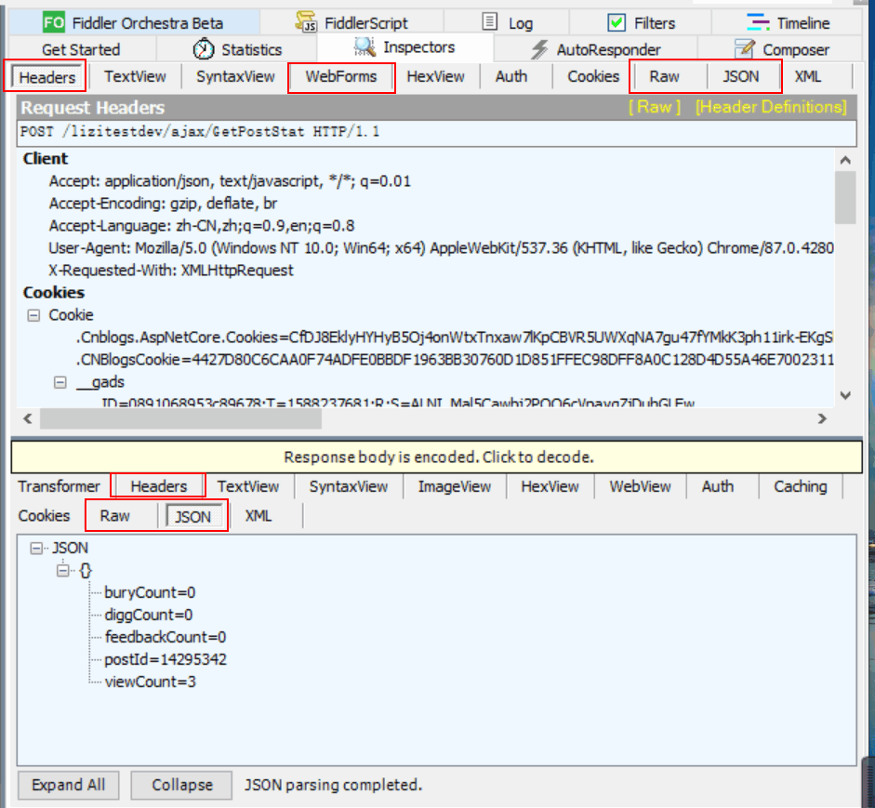Open request Raw inspector tab
The image size is (875, 808).
[x=664, y=76]
